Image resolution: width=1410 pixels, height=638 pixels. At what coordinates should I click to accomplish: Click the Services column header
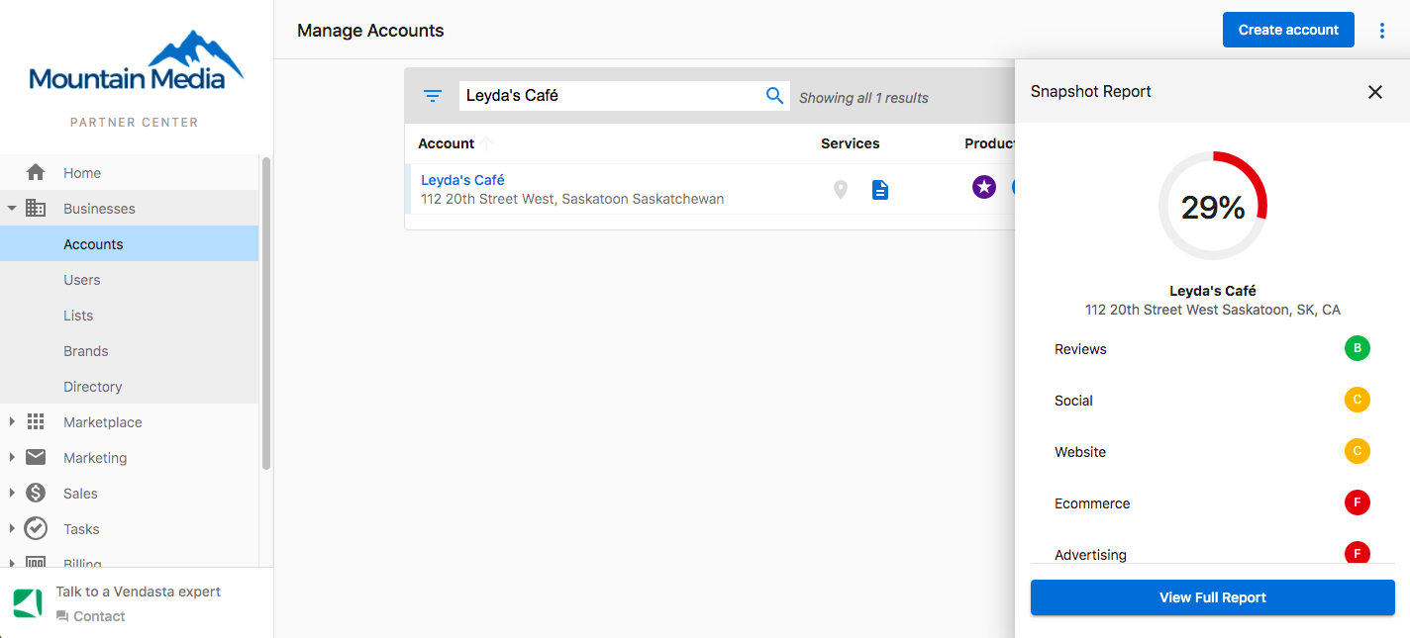click(x=850, y=143)
